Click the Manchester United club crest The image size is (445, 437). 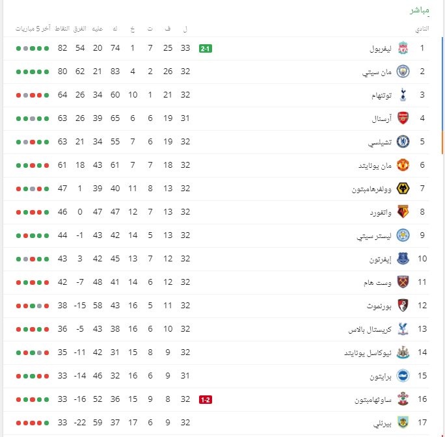[x=403, y=165]
